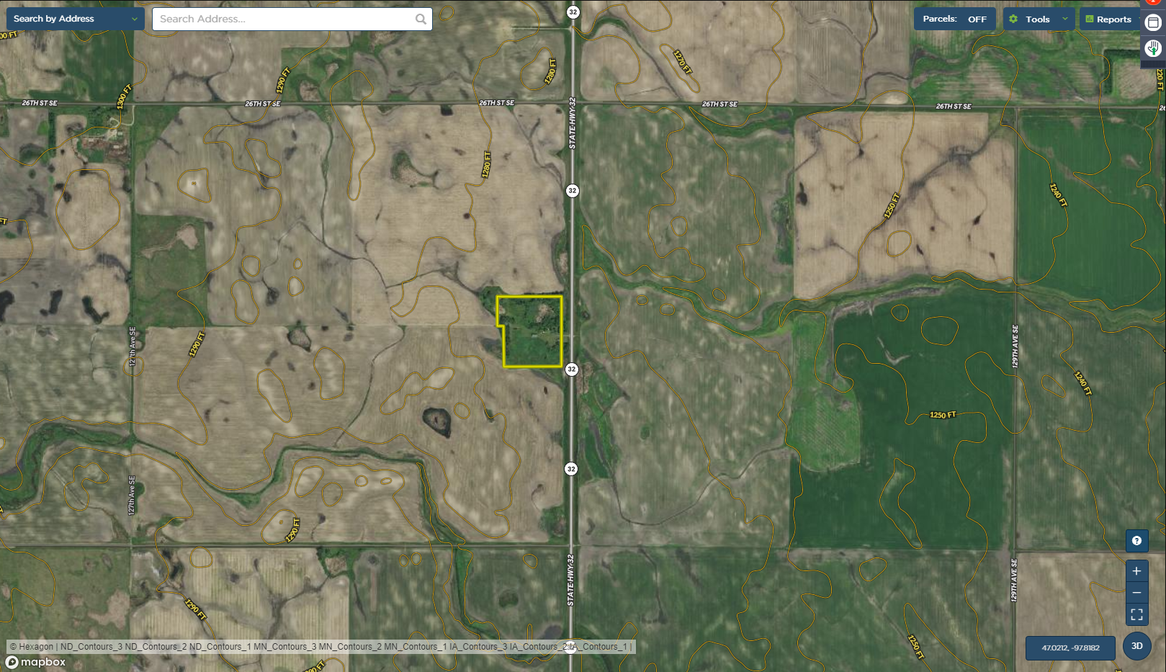Select the yellow outlined parcel on map

[x=532, y=332]
